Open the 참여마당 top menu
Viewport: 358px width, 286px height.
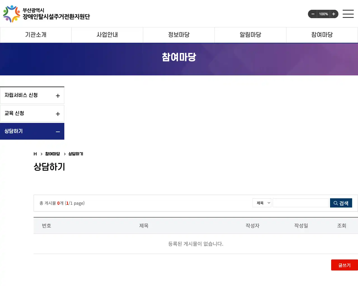pos(322,35)
